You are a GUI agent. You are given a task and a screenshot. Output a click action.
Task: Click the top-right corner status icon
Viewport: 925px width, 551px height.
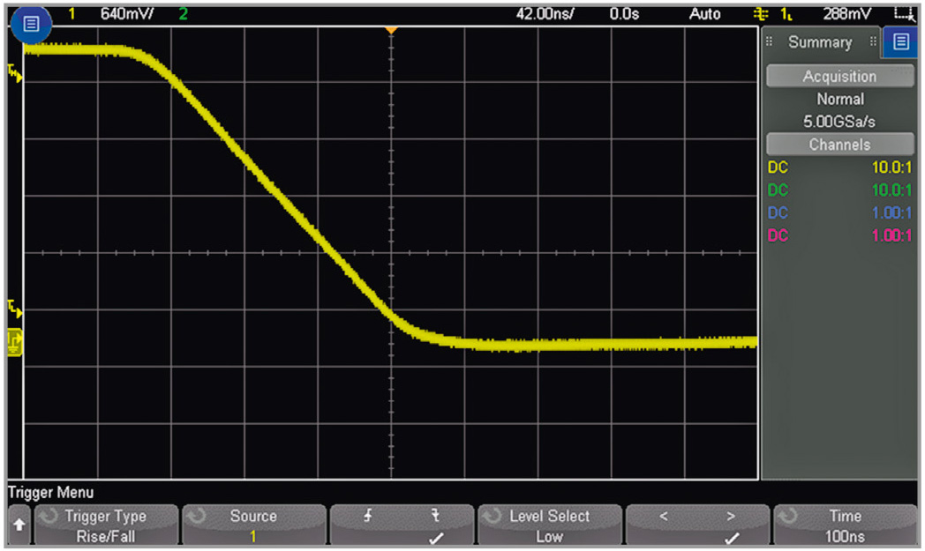coord(902,14)
